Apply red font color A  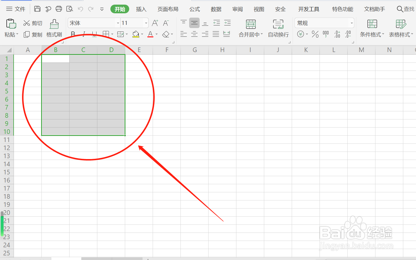coord(150,34)
